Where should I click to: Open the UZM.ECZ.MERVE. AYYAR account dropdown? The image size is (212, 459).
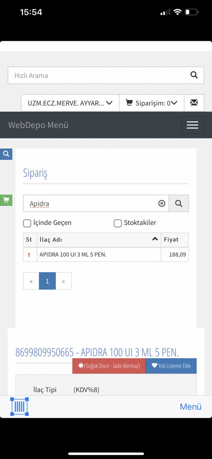pyautogui.click(x=70, y=103)
